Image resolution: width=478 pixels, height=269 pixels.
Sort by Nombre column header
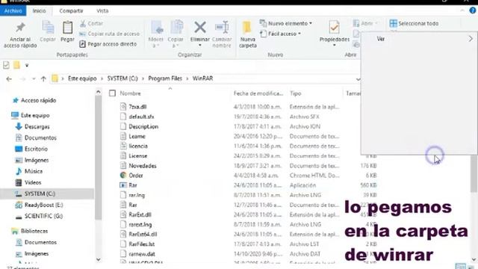coord(130,93)
